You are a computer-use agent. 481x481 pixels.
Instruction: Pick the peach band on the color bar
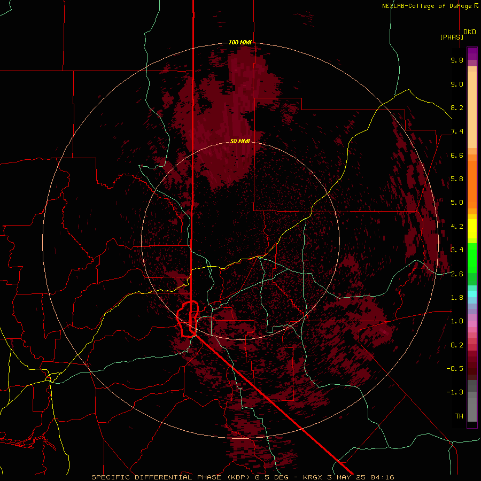472,110
